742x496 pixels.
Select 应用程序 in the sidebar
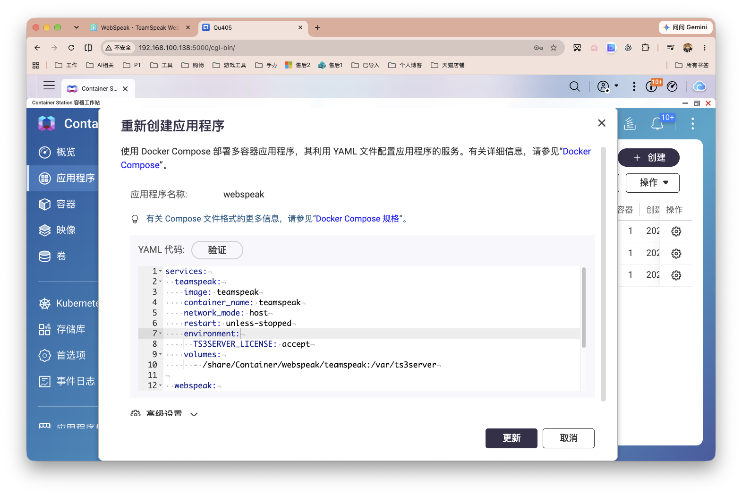pos(62,178)
